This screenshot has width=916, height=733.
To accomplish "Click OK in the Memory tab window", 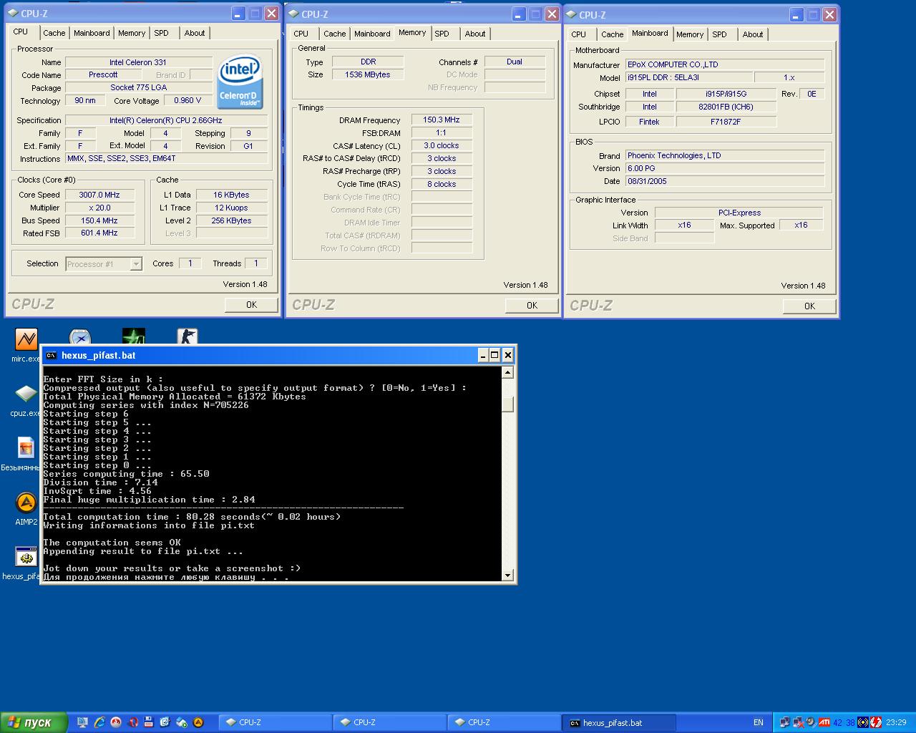I will click(532, 306).
